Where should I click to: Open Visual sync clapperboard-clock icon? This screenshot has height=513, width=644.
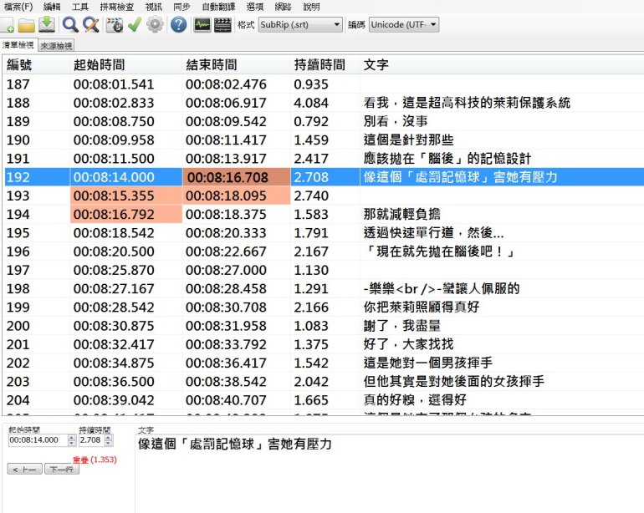pos(115,24)
